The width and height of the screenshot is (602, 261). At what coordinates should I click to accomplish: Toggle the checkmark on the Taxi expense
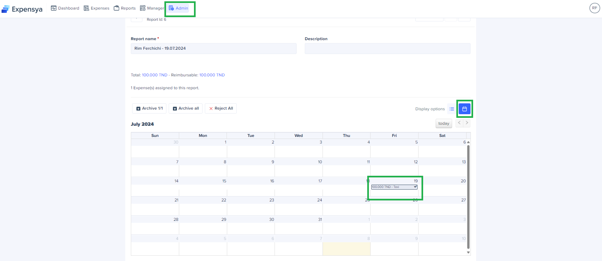(x=415, y=187)
